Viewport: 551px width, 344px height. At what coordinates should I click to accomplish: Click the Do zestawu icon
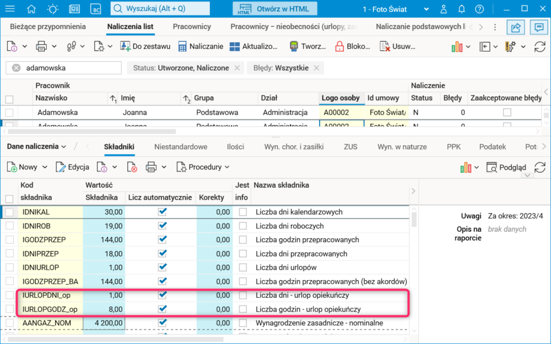125,47
